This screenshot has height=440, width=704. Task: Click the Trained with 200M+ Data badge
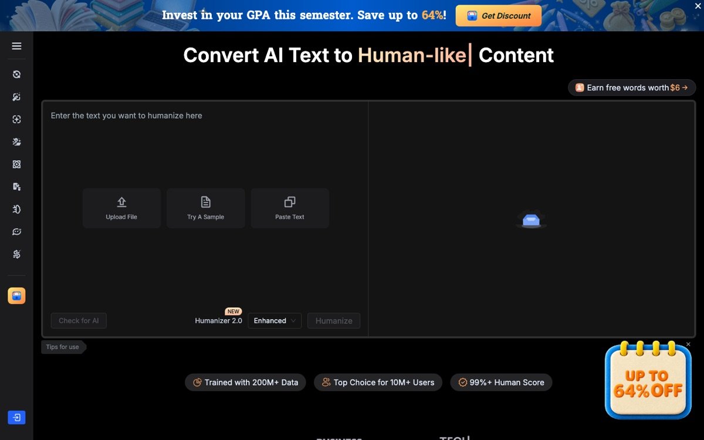coord(245,383)
